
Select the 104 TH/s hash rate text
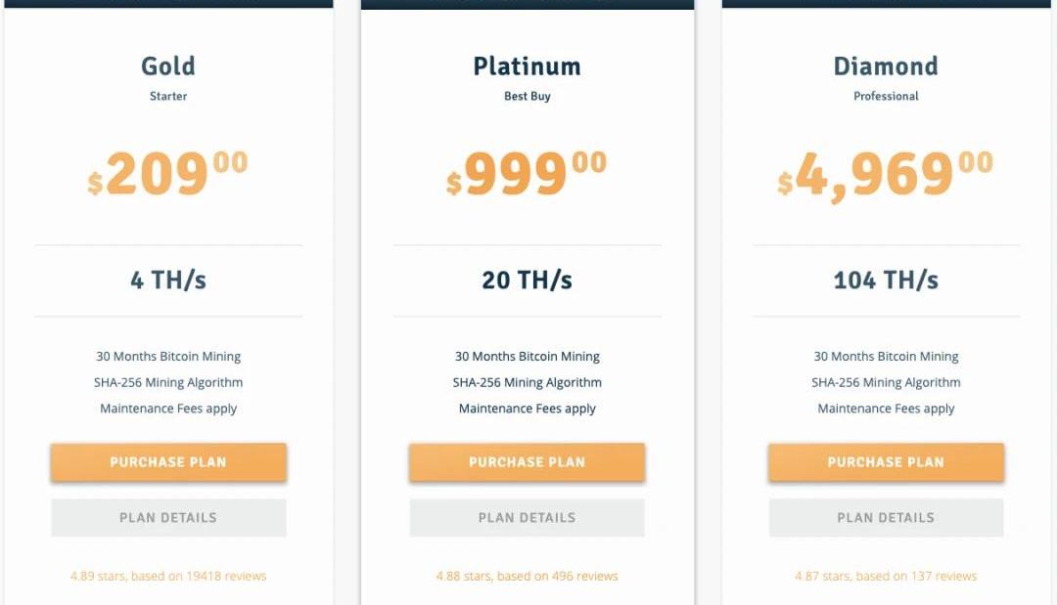tap(886, 281)
